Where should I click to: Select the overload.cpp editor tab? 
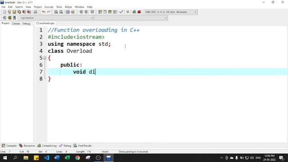point(45,23)
